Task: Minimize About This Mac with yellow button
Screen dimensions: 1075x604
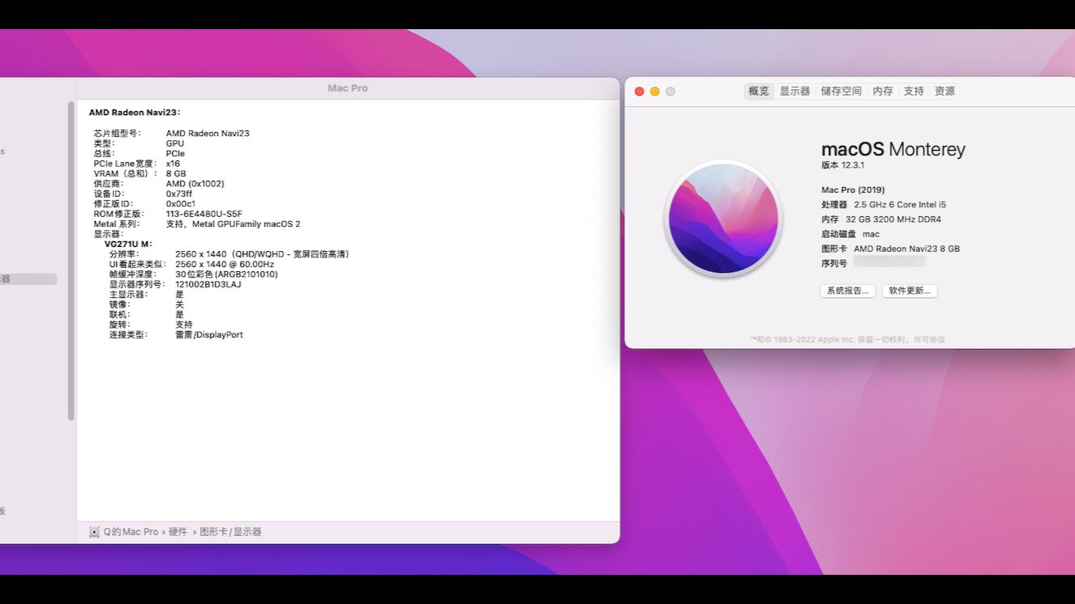Action: (654, 91)
